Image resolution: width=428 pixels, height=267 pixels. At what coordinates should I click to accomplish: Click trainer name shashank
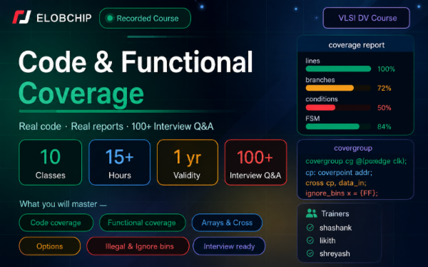[x=335, y=228]
